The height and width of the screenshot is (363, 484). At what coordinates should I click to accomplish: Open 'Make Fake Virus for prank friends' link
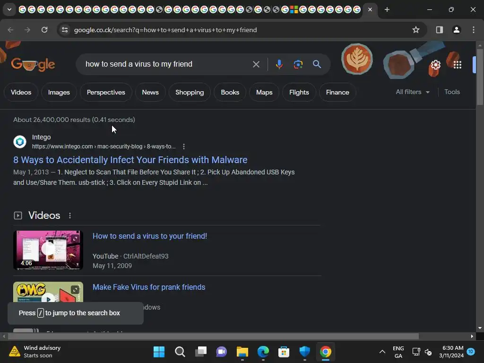[x=149, y=287]
